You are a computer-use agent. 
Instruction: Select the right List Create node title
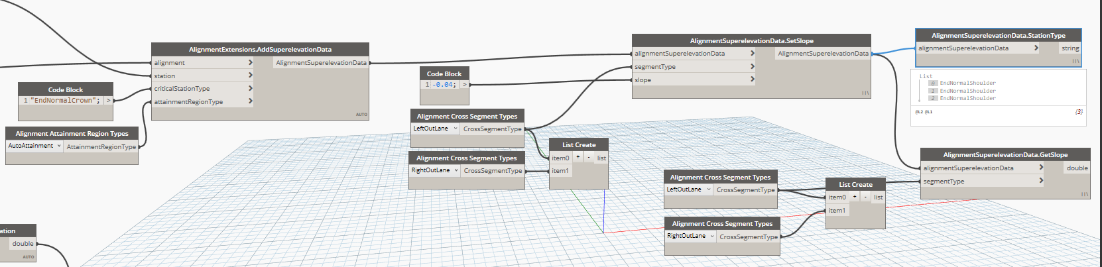(855, 184)
